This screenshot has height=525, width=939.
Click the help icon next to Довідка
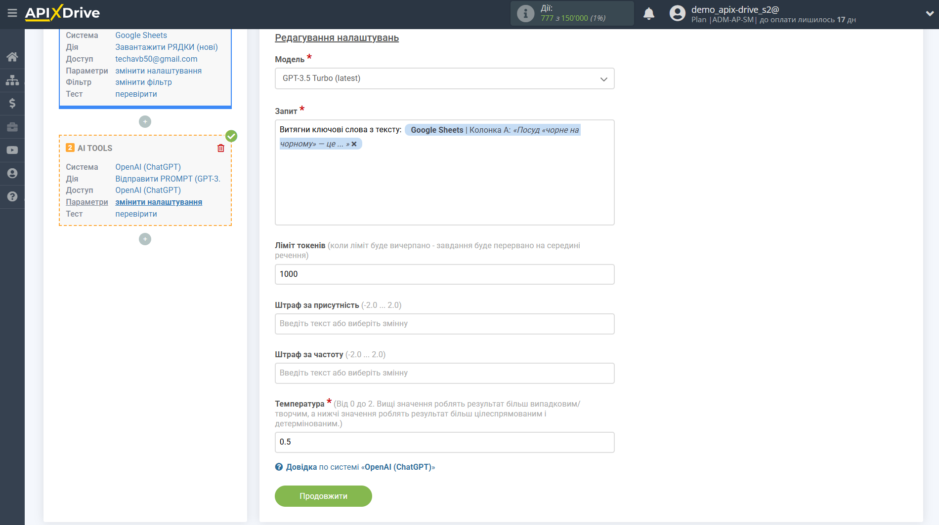coord(279,467)
